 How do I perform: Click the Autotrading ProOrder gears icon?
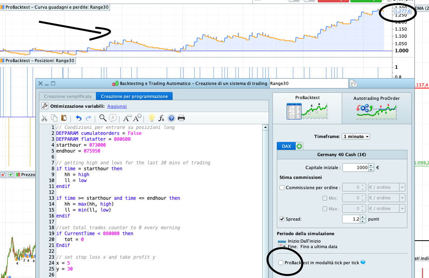[x=376, y=112]
